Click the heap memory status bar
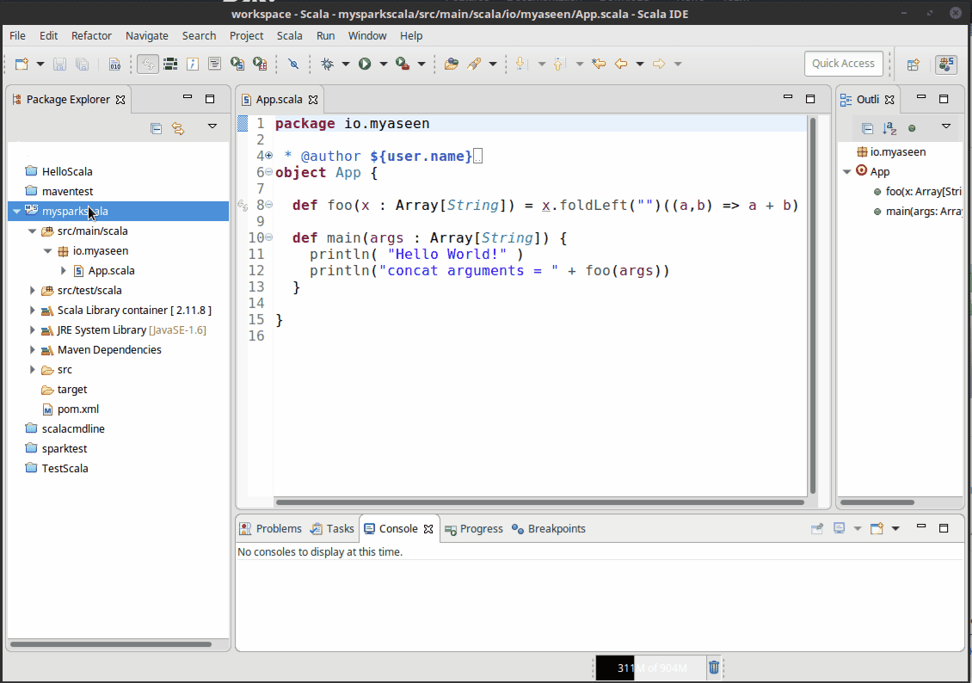The height and width of the screenshot is (683, 972). (650, 668)
